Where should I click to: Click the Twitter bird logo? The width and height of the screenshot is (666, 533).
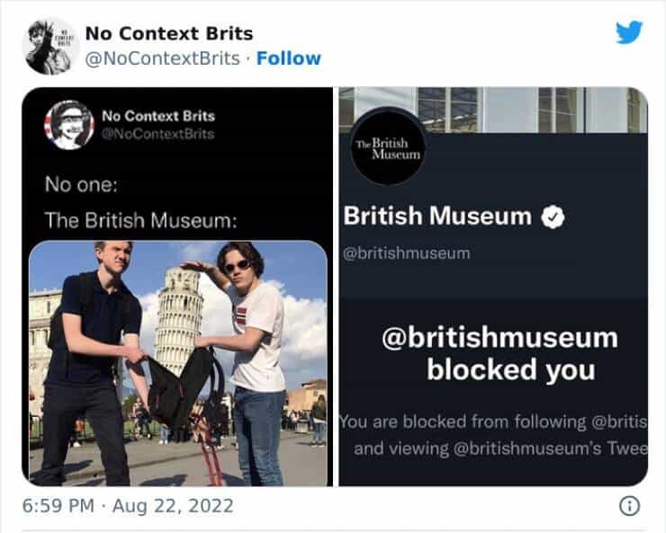[x=629, y=32]
